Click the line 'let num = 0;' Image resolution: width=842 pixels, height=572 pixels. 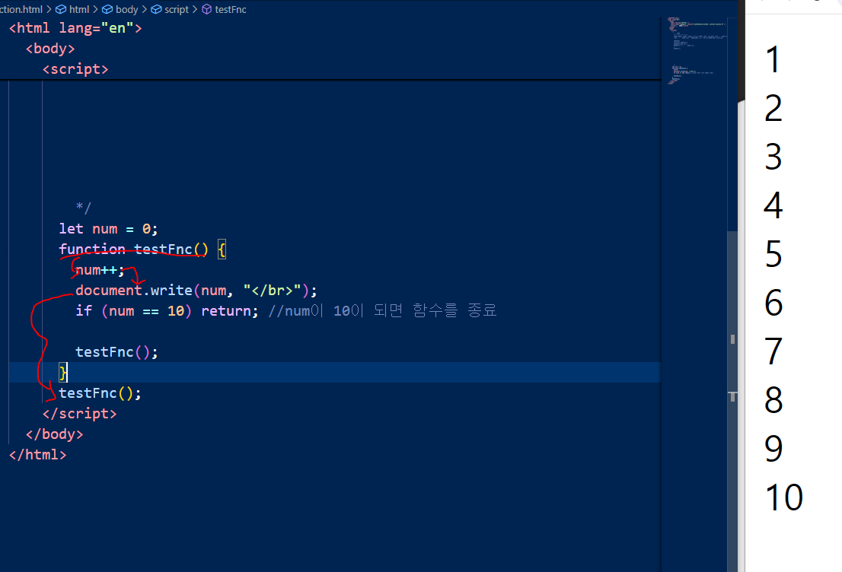tap(108, 229)
